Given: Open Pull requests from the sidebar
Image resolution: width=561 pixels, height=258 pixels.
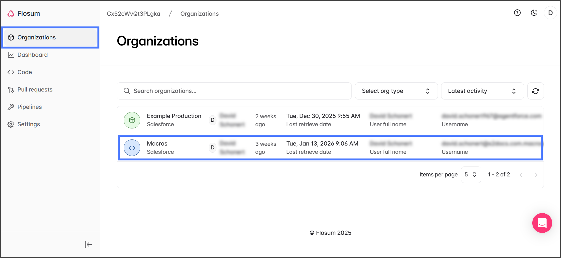Looking at the screenshot, I should coord(35,90).
